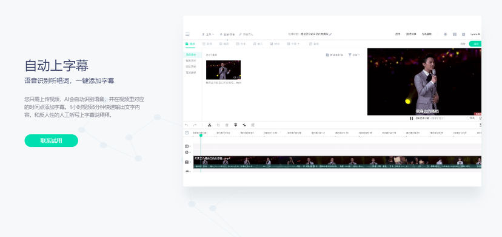Click the 联系试用 green button
This screenshot has width=502, height=237.
click(51, 140)
